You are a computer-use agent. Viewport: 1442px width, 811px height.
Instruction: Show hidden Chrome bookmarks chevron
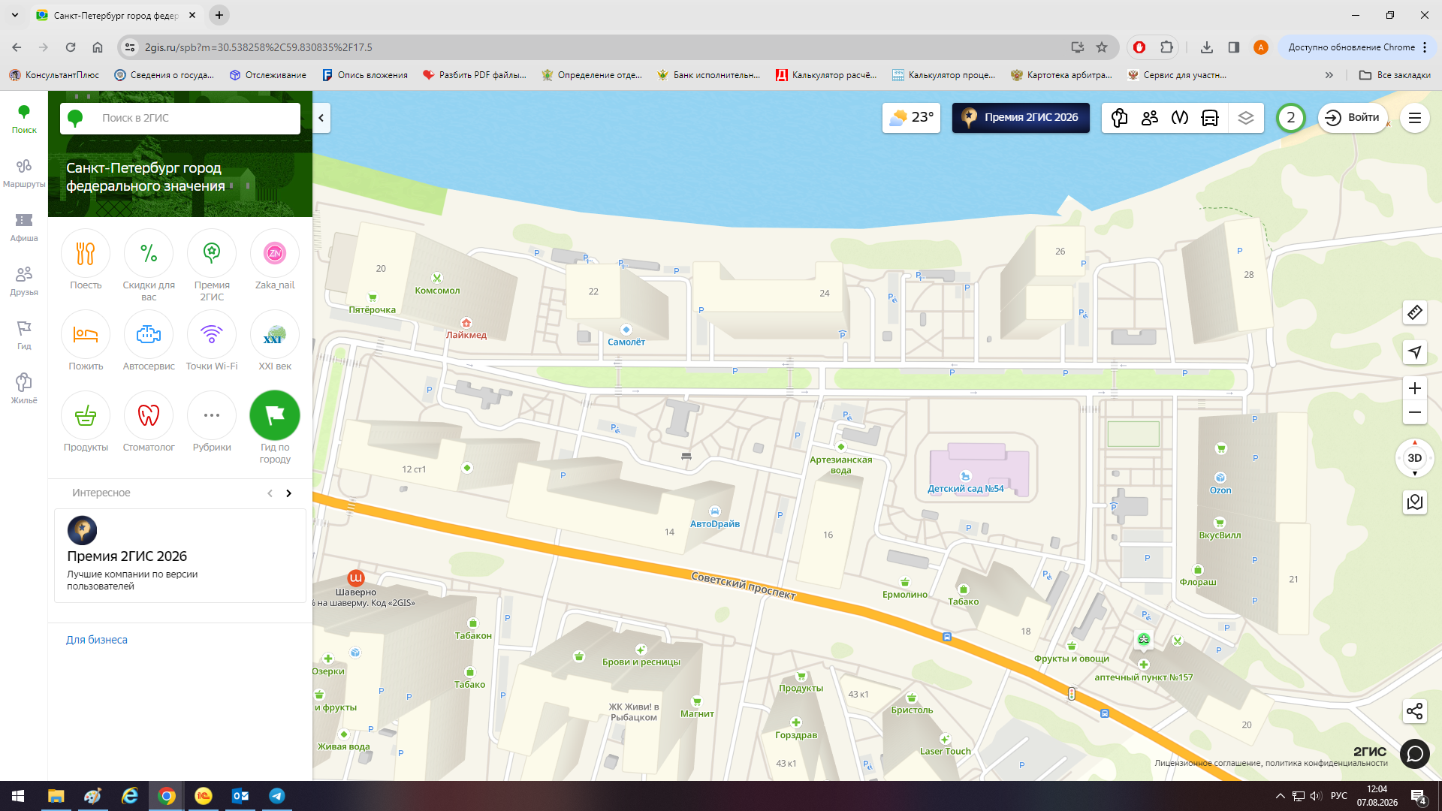(x=1329, y=75)
